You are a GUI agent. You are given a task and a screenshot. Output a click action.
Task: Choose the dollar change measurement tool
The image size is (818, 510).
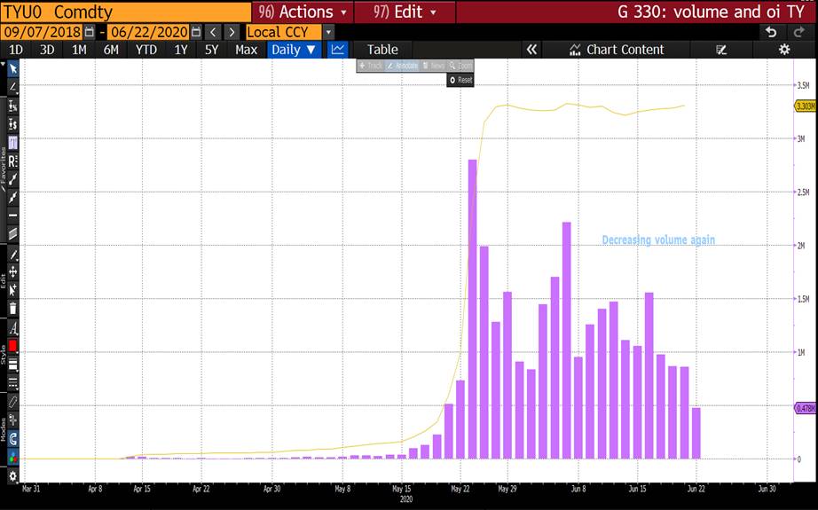tap(13, 124)
